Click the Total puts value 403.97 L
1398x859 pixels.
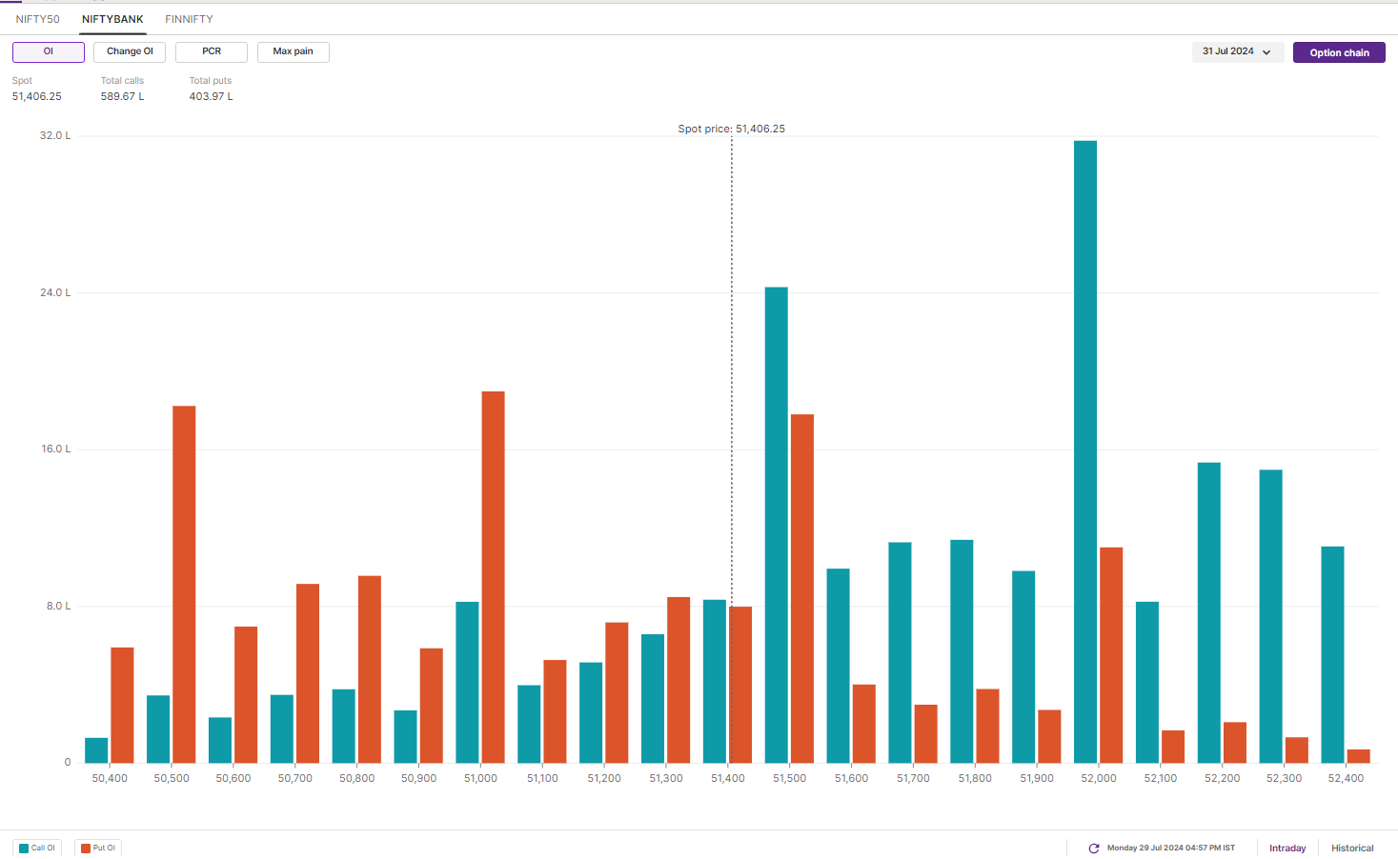(211, 96)
